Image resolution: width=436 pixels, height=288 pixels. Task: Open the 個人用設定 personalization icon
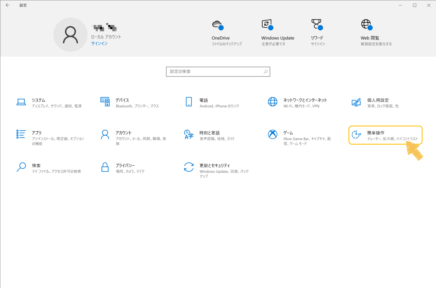[356, 102]
